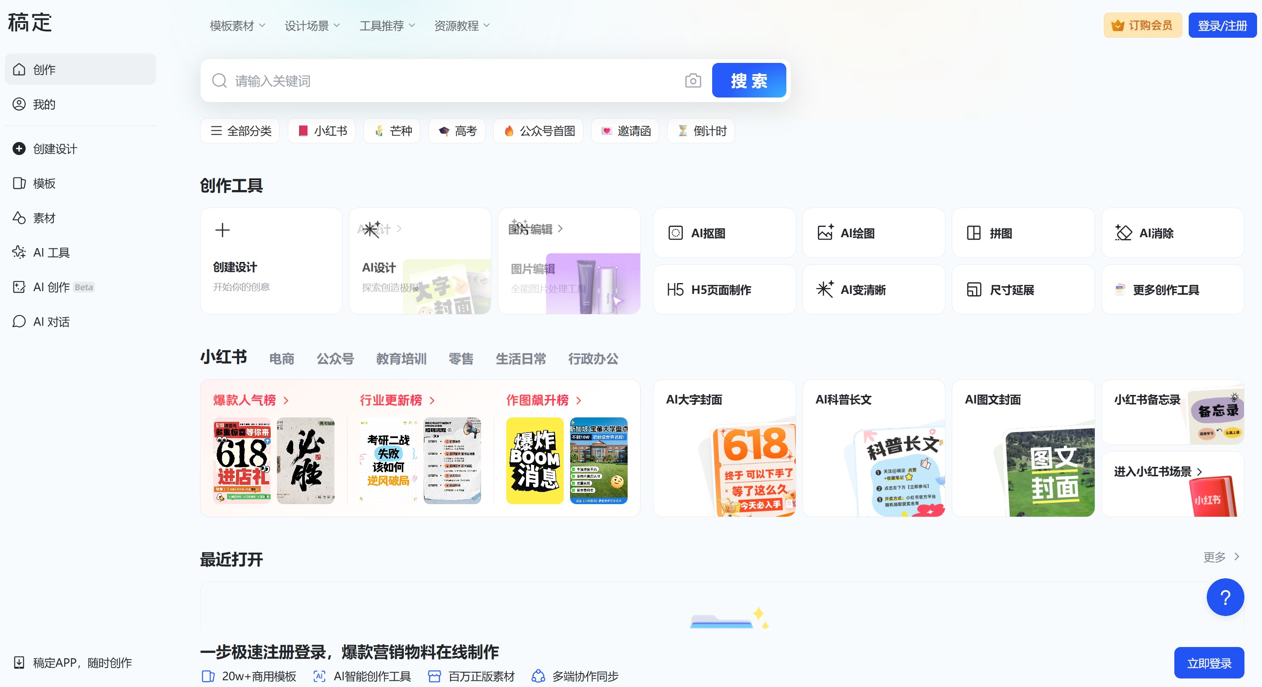Switch to the 电商 tab
The image size is (1262, 687).
282,359
